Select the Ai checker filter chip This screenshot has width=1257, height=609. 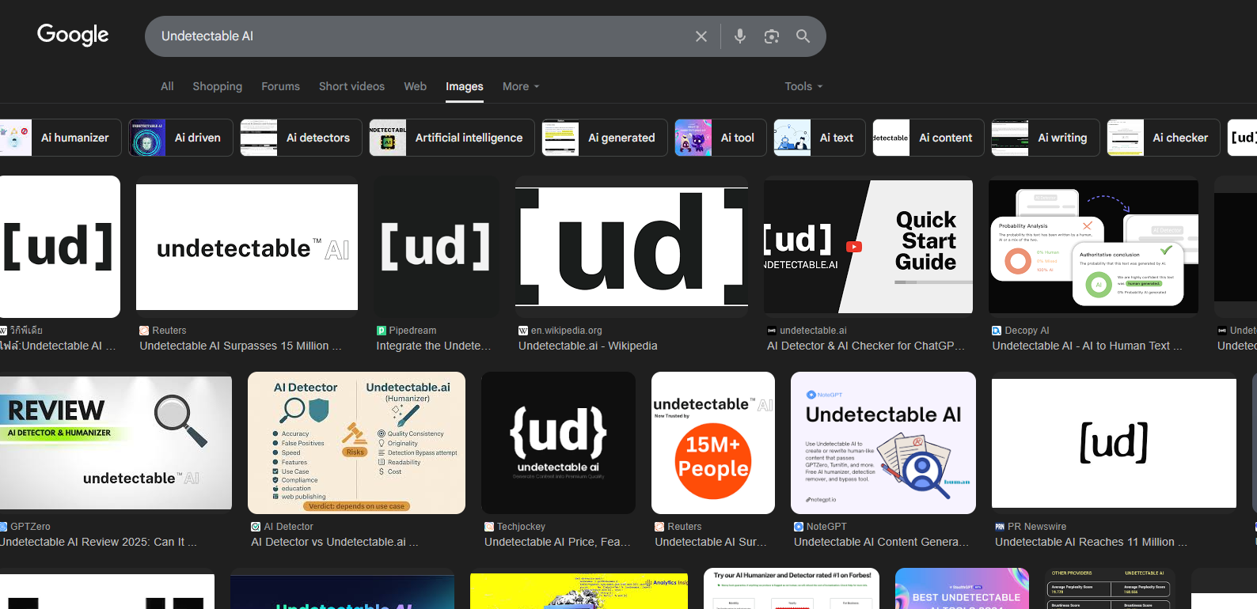pos(1164,138)
